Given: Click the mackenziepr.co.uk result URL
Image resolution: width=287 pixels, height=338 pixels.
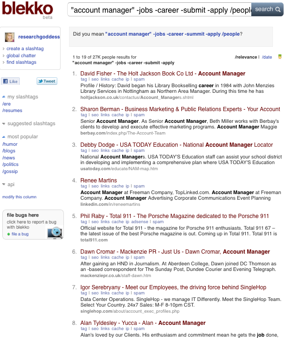Looking at the screenshot, I should click(116, 276).
